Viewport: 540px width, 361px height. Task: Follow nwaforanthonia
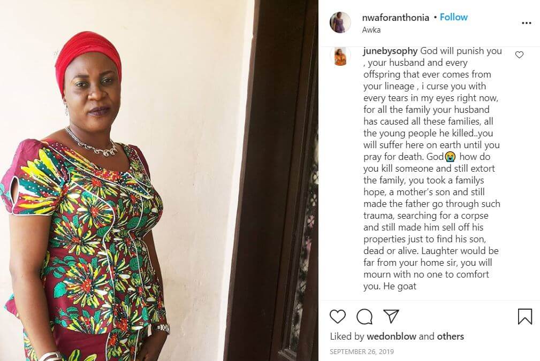pyautogui.click(x=453, y=17)
